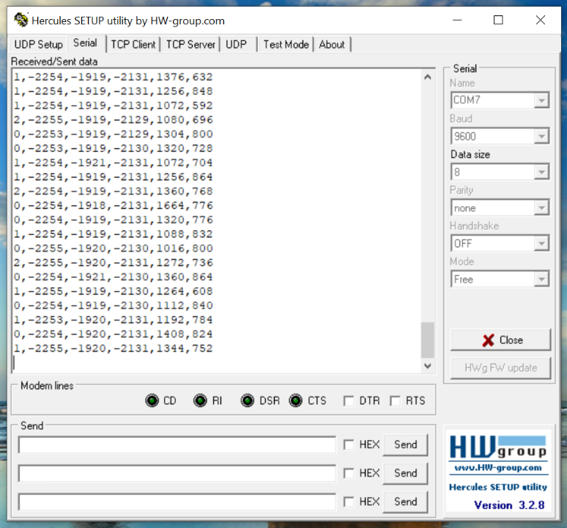Click the CTS modem line indicator
Screen dimensions: 567x528
pos(295,400)
